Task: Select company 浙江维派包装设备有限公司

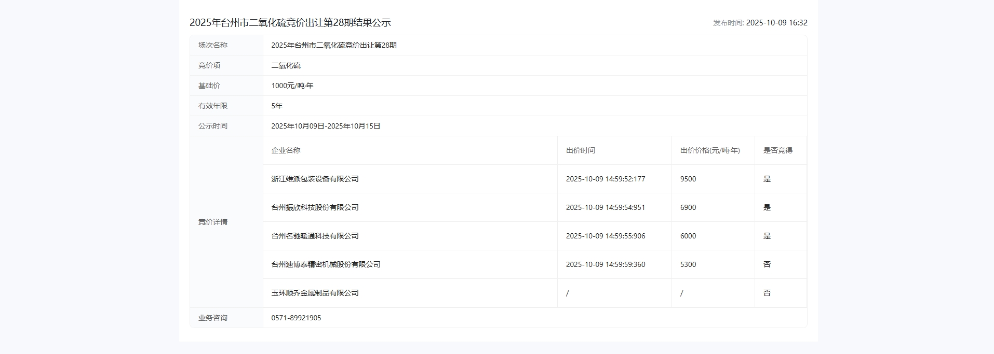Action: click(x=315, y=179)
